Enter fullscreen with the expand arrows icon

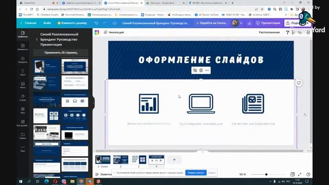[x=300, y=174]
